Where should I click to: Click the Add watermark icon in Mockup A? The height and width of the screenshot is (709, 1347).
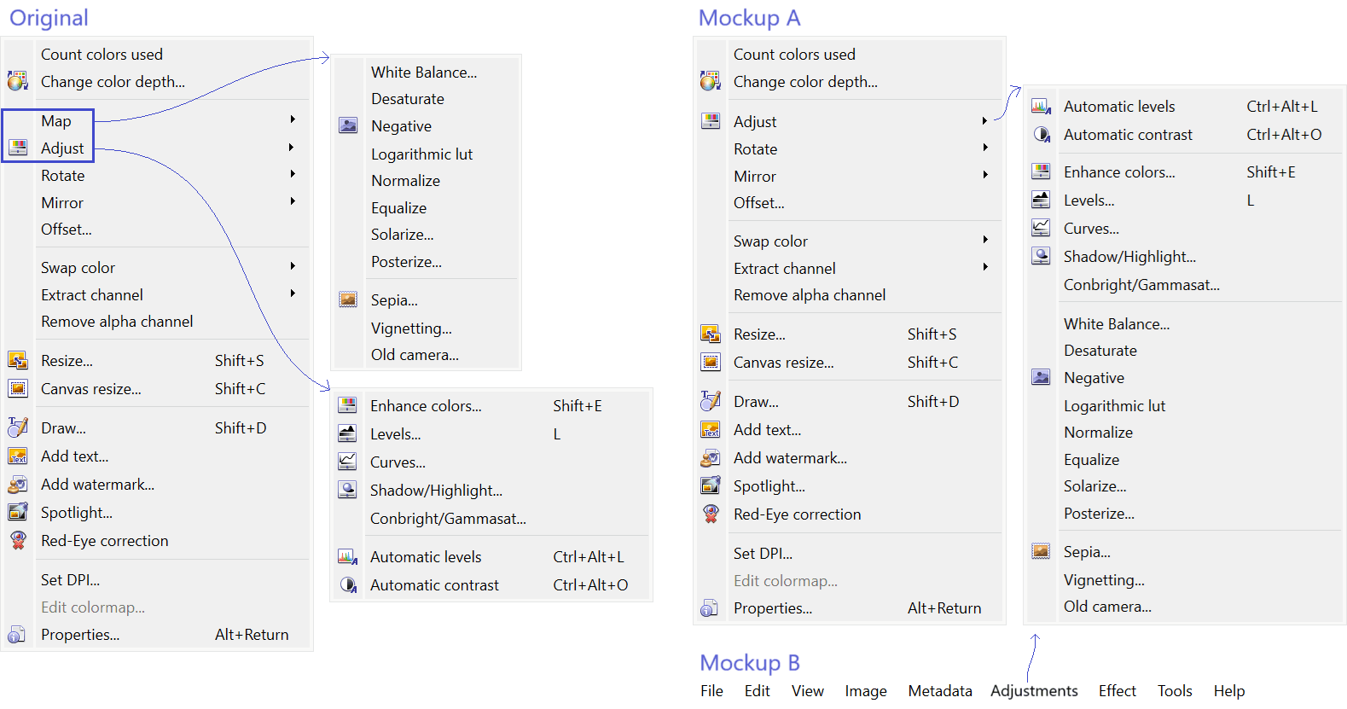pyautogui.click(x=710, y=458)
